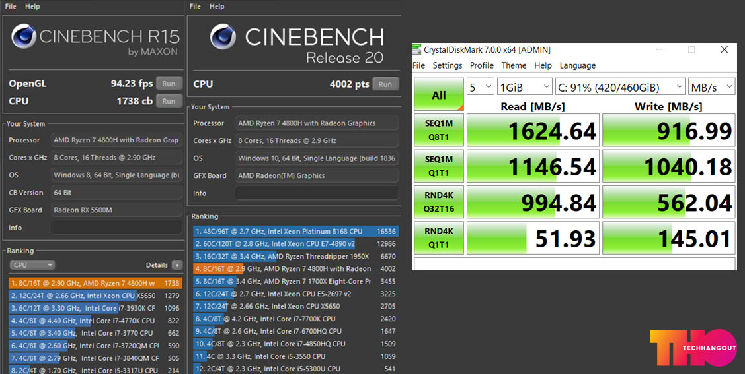Click SEQ1M Q1T1 read result 1146.54

(x=533, y=166)
